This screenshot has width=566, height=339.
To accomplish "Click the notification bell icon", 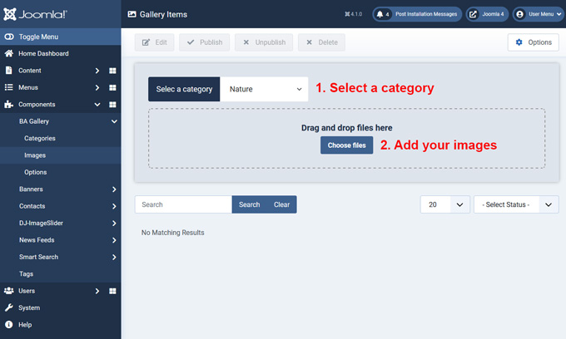I will tap(380, 14).
